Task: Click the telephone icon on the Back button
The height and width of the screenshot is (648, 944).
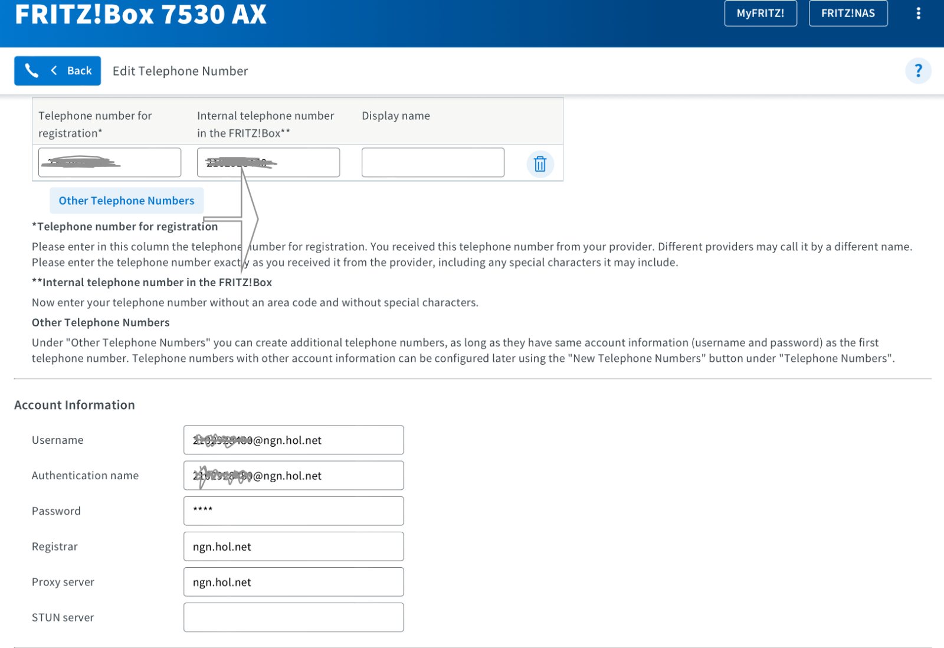Action: (32, 71)
